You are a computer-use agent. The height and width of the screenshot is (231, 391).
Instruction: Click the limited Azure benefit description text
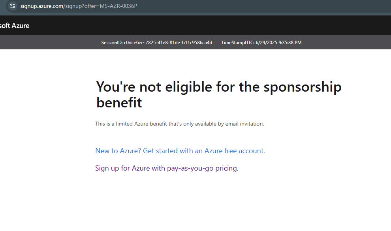180,124
